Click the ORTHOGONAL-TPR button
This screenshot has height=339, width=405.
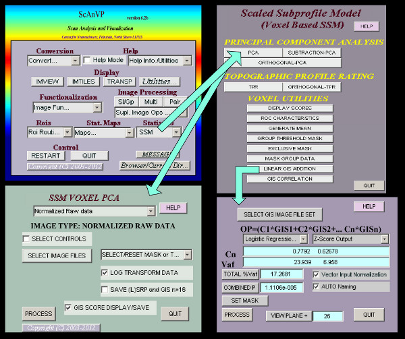[x=312, y=87]
